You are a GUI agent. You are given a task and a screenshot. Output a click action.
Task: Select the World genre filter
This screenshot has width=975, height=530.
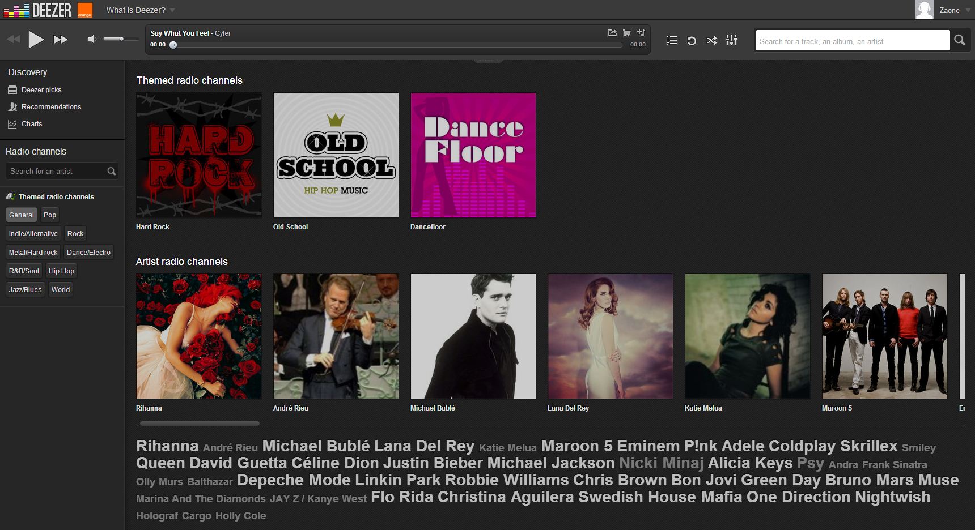61,289
